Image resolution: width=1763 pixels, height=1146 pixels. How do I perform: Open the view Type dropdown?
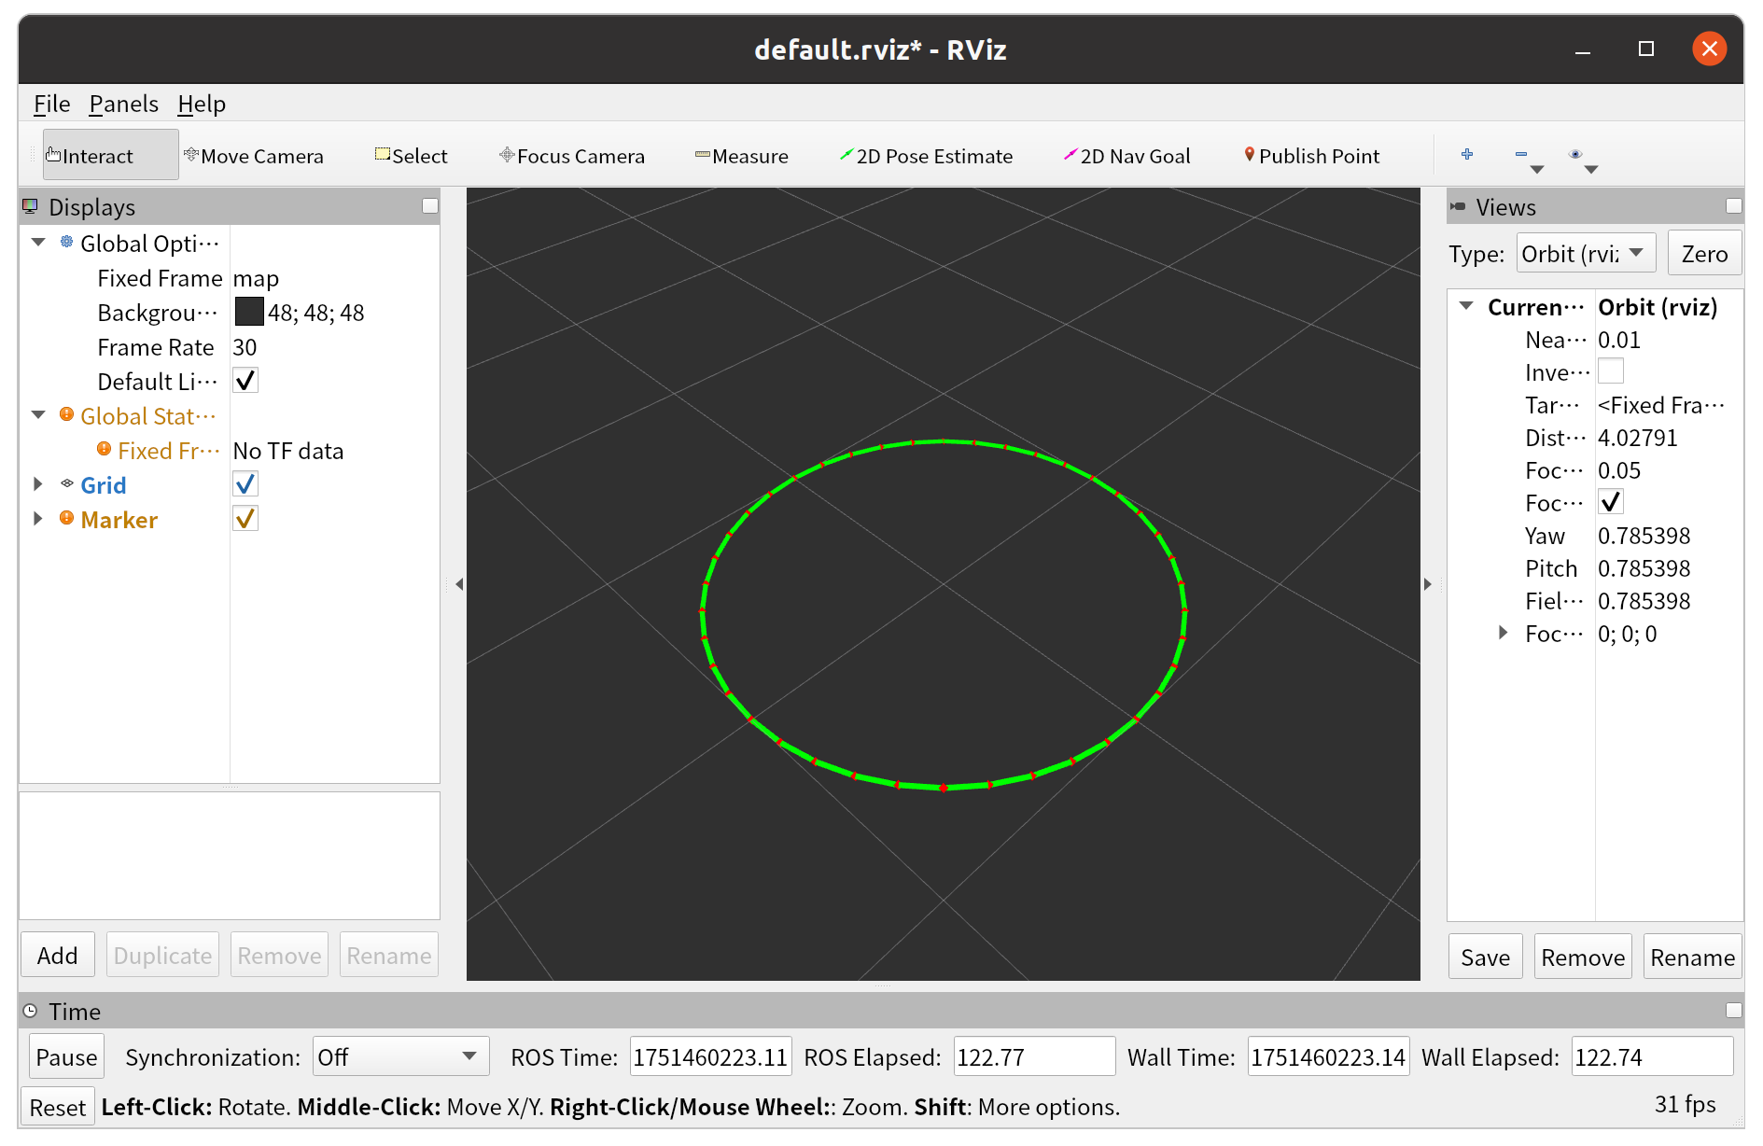point(1585,254)
